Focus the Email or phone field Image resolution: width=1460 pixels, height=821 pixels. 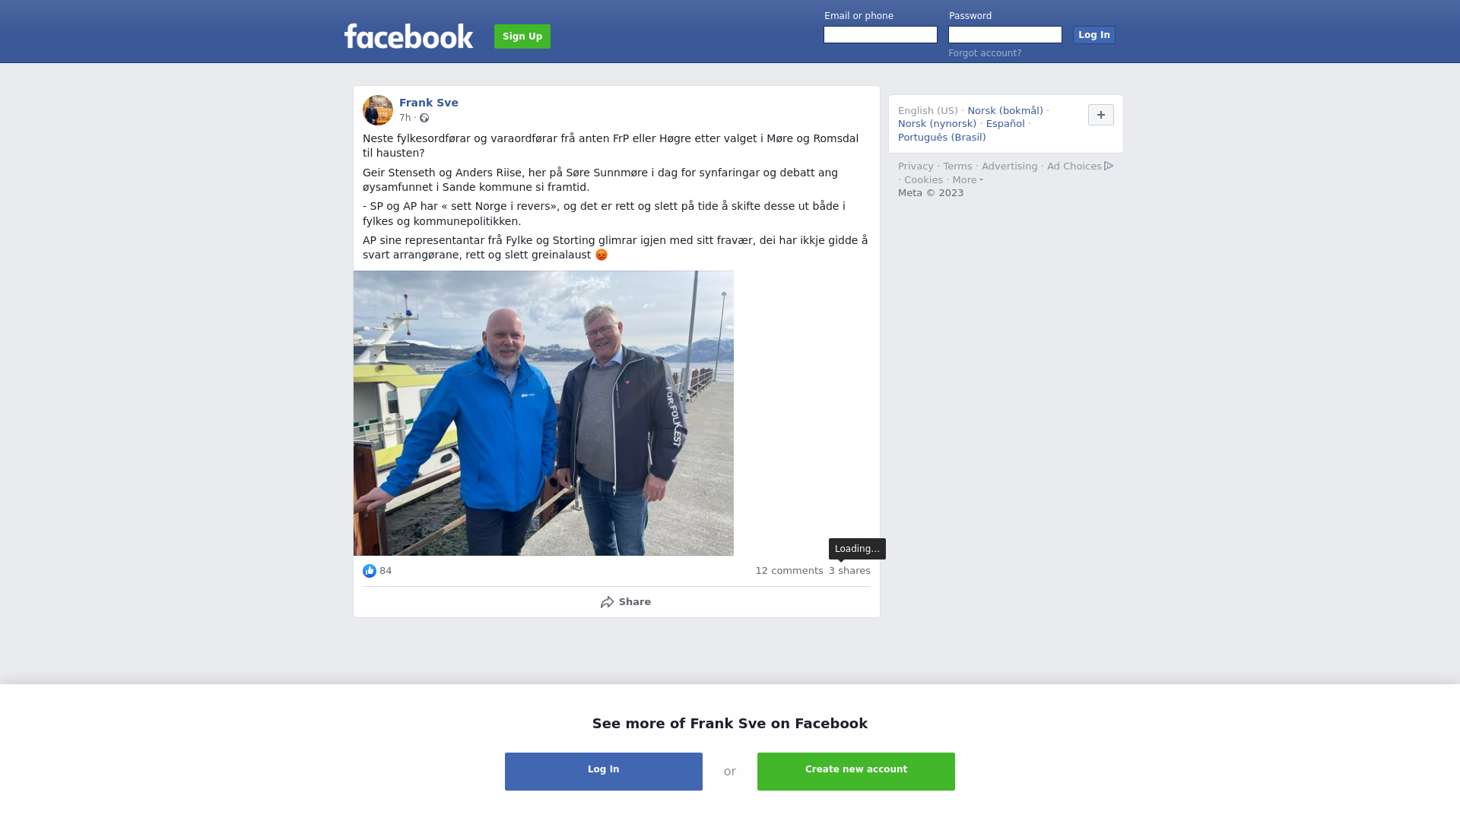pos(881,35)
